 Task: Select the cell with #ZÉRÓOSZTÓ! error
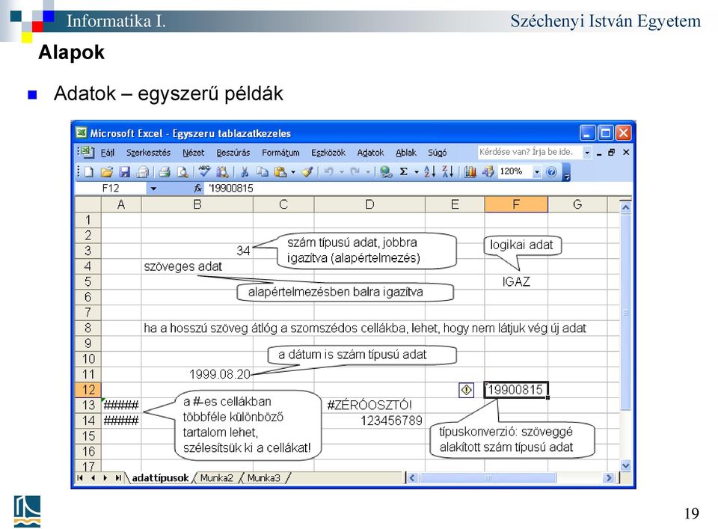tap(369, 405)
